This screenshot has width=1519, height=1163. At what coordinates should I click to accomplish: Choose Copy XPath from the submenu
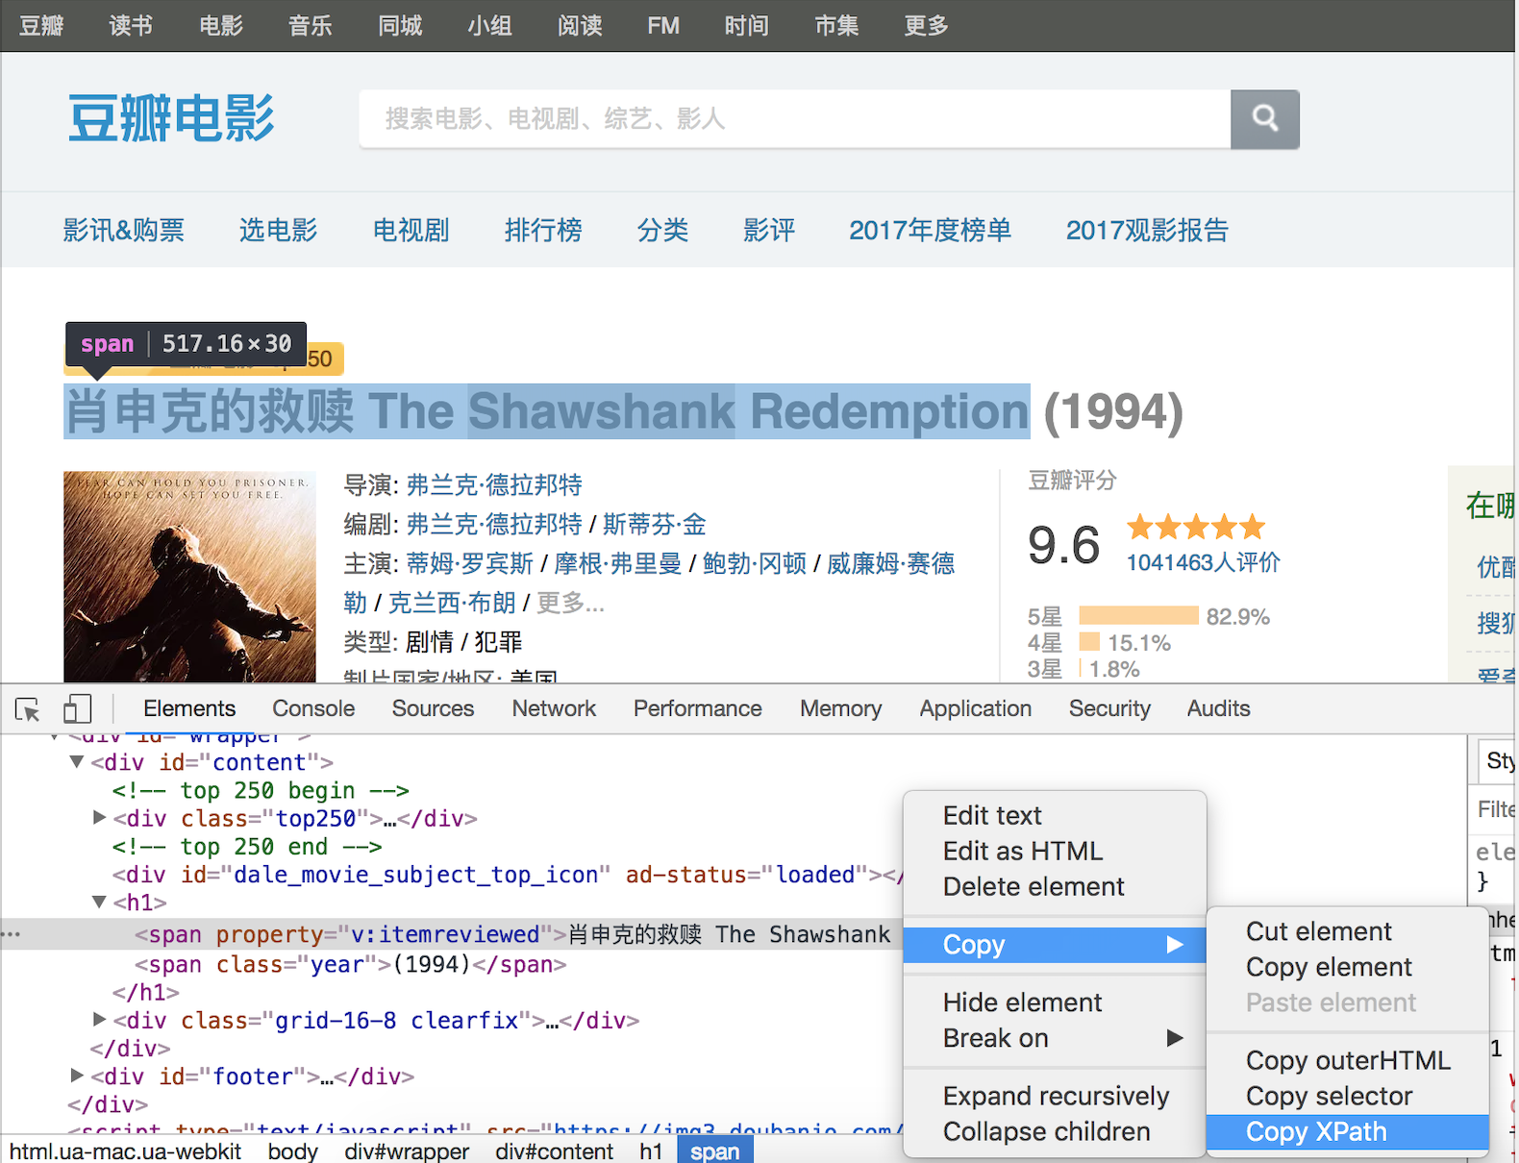pos(1316,1131)
